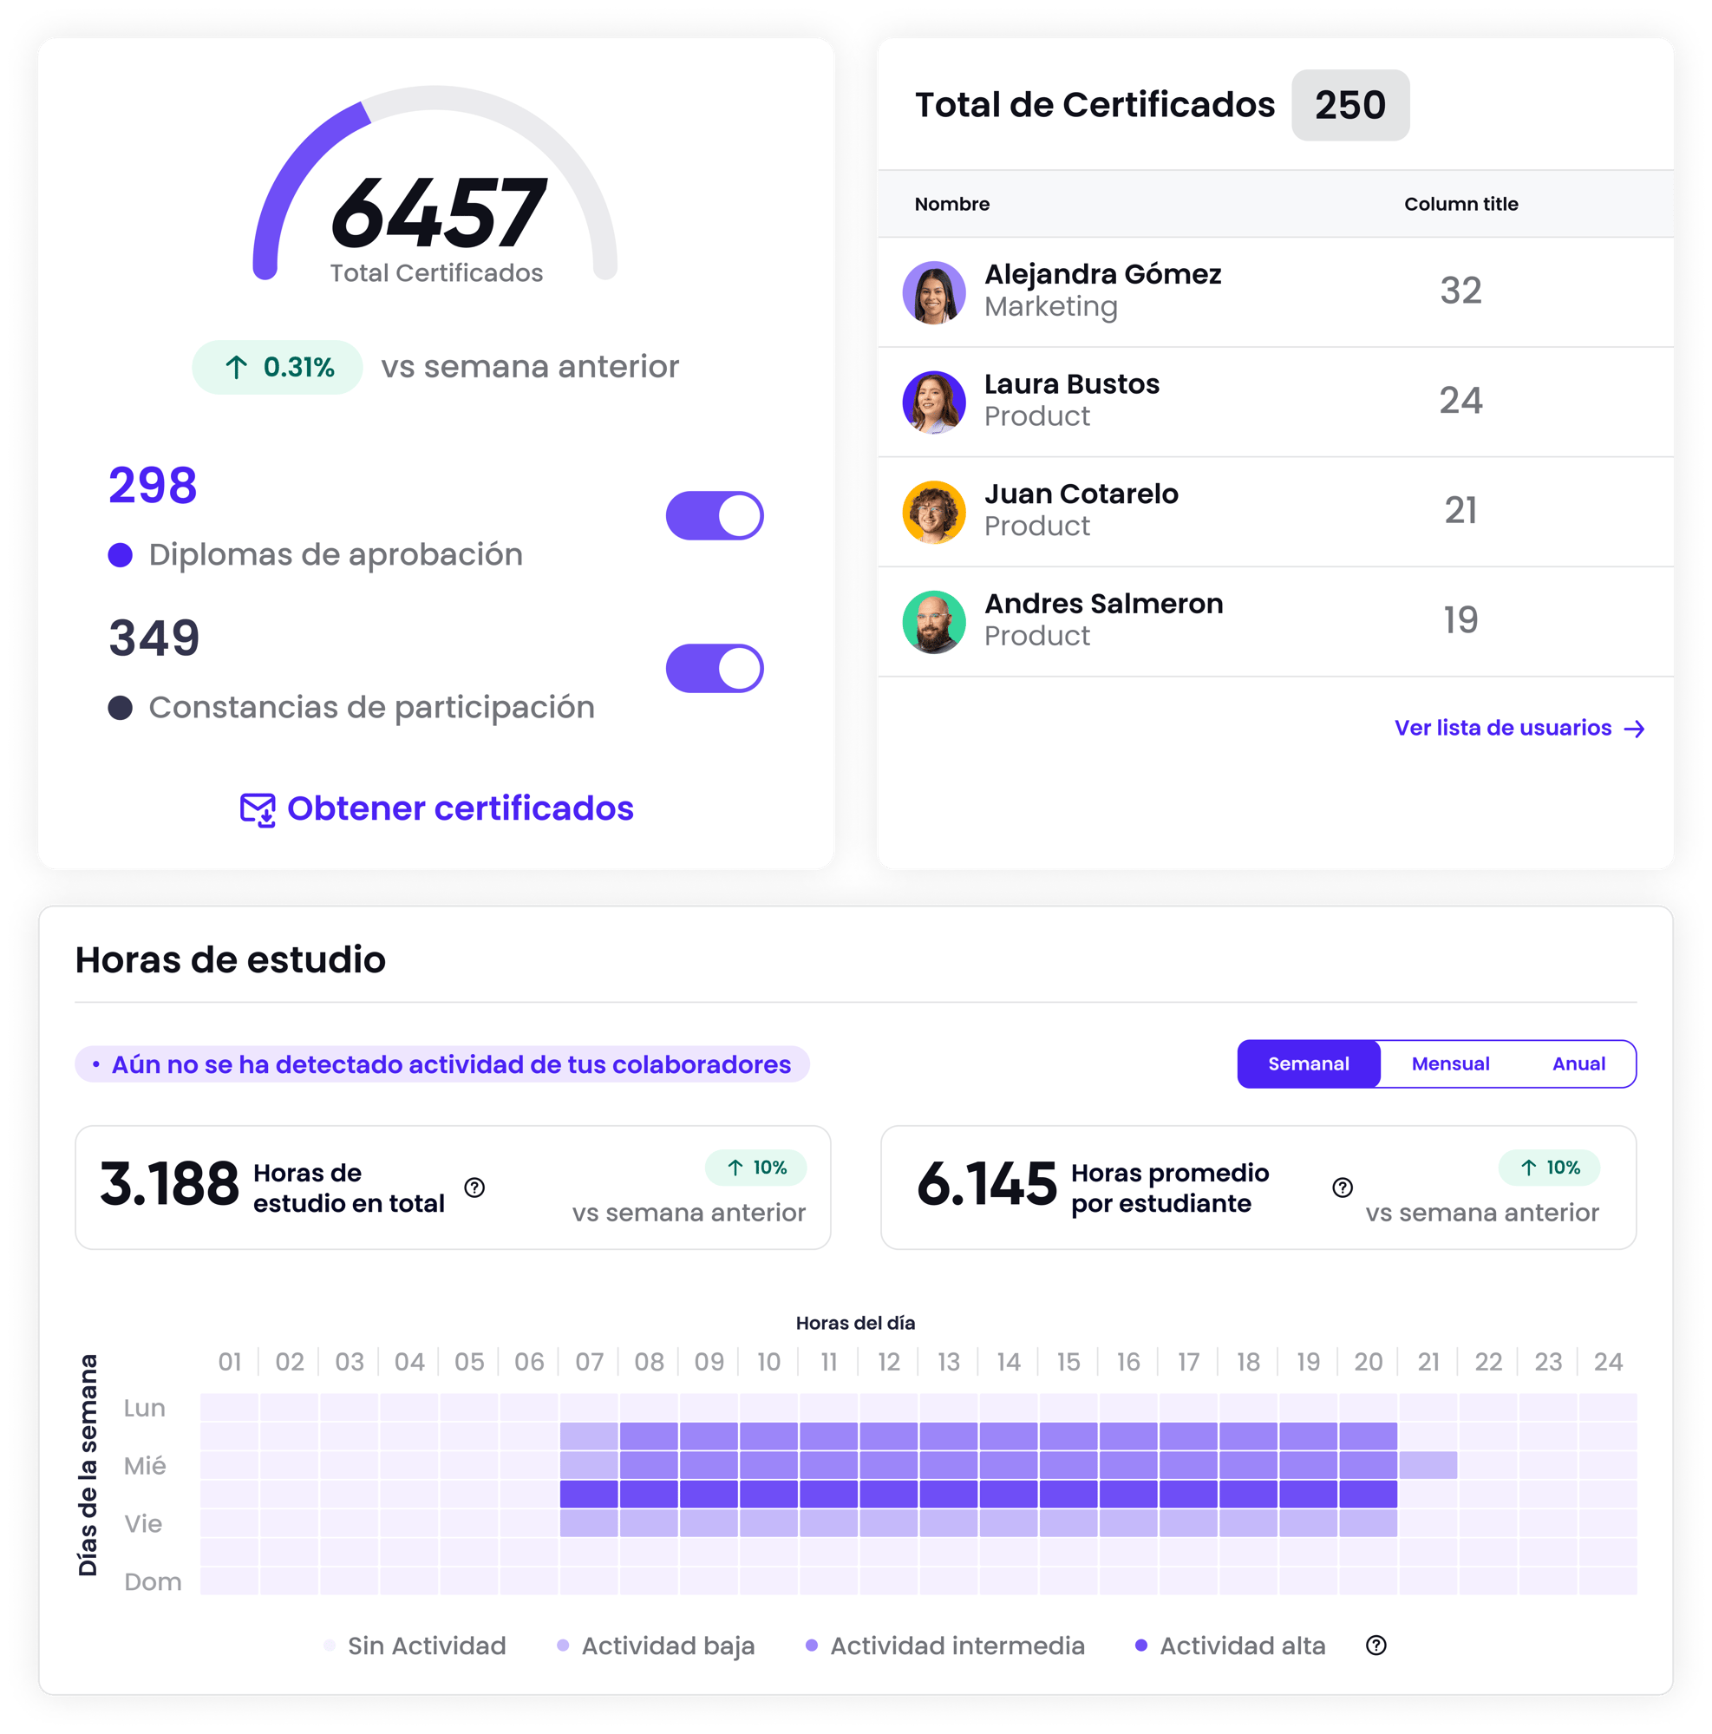Click Alejandra Gómez's avatar

tap(934, 292)
